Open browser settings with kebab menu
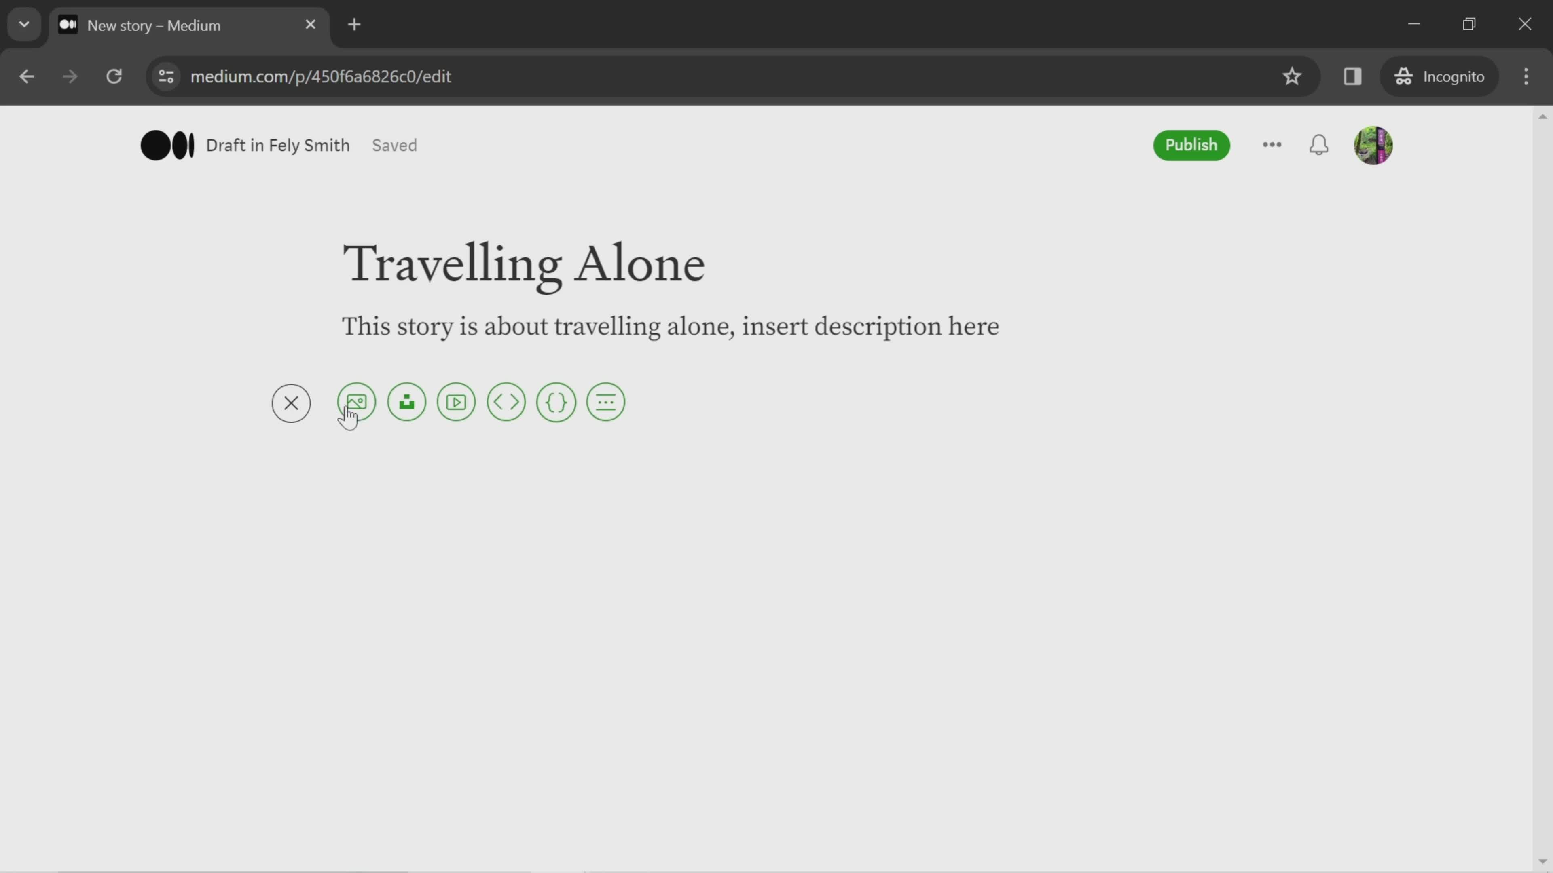1553x873 pixels. pos(1526,76)
